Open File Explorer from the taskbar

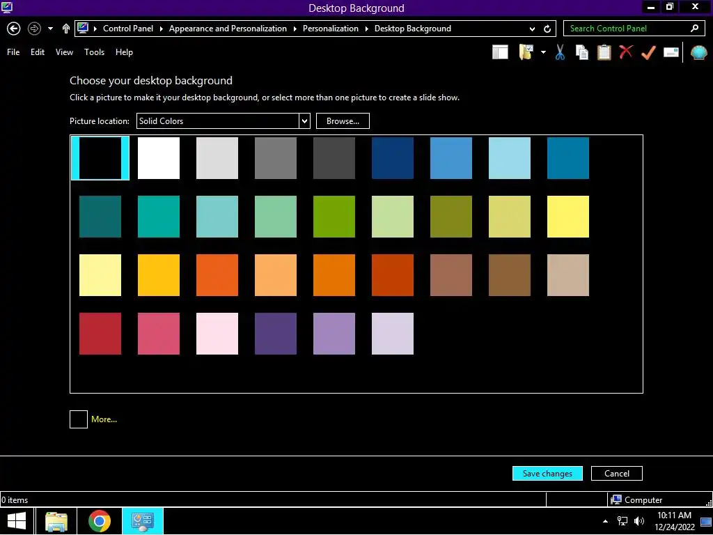click(x=56, y=521)
